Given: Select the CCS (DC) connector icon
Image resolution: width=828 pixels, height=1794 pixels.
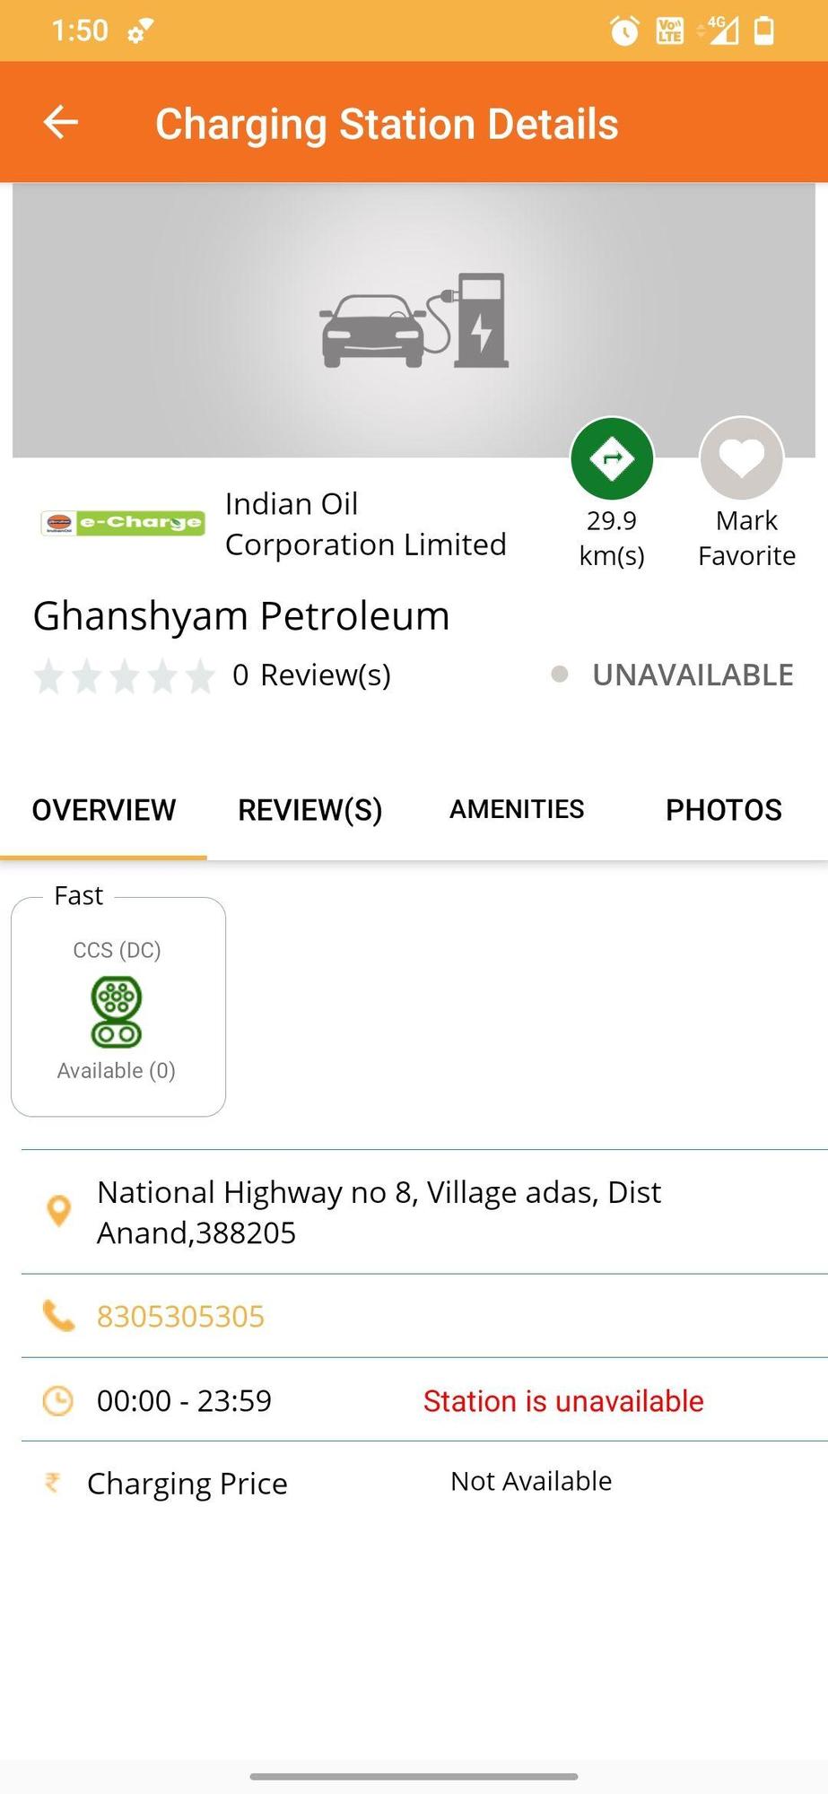Looking at the screenshot, I should point(117,1012).
